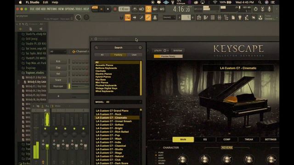Open the pattern number 1 selector
Viewport: 294px width, 165px height.
pos(186,17)
